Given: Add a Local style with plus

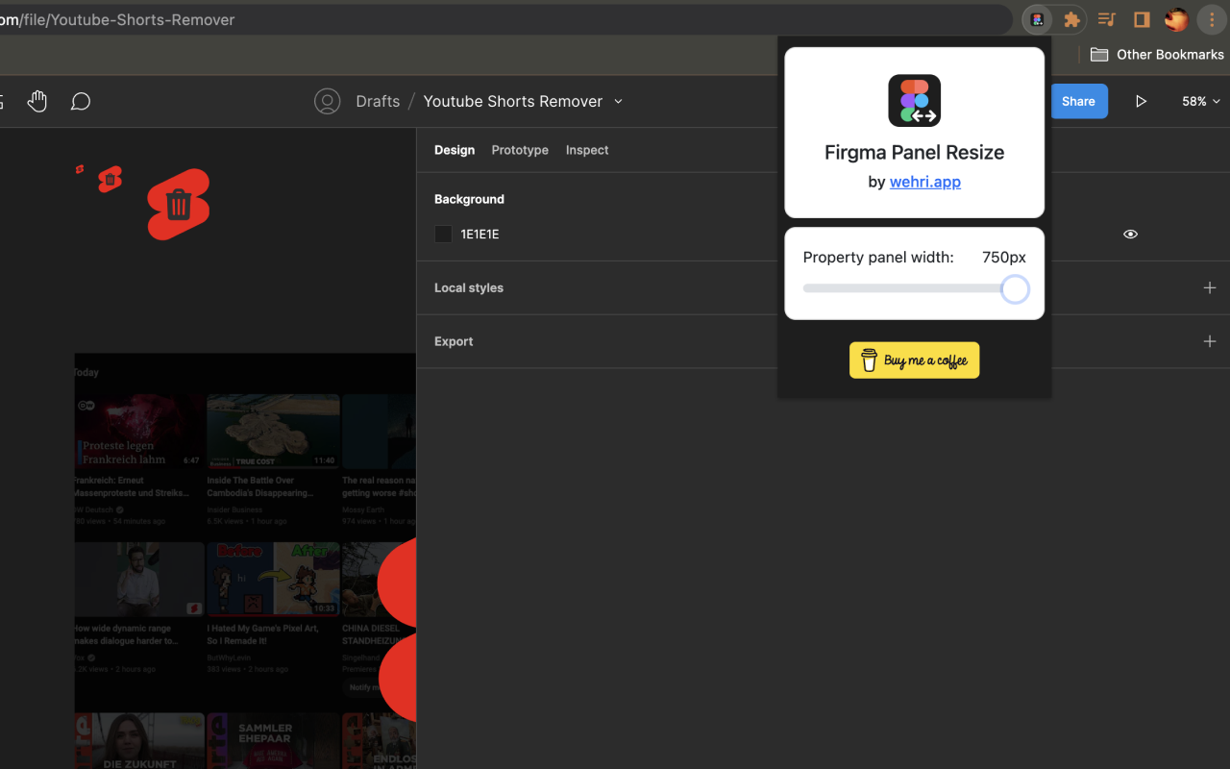Looking at the screenshot, I should pos(1210,287).
